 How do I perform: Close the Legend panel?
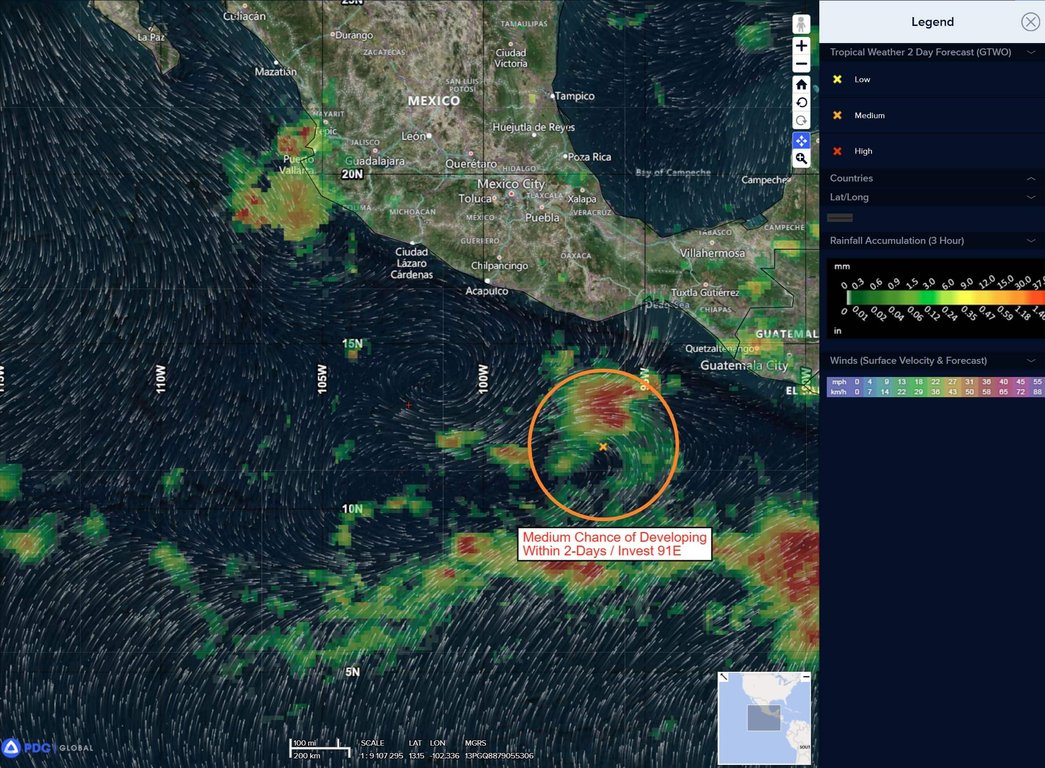click(1030, 22)
